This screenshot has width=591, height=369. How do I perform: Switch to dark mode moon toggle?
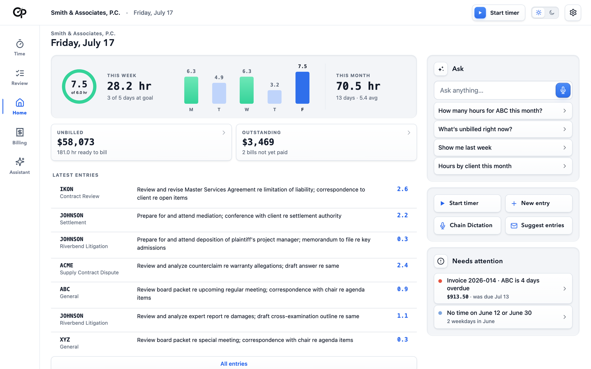[x=552, y=13]
